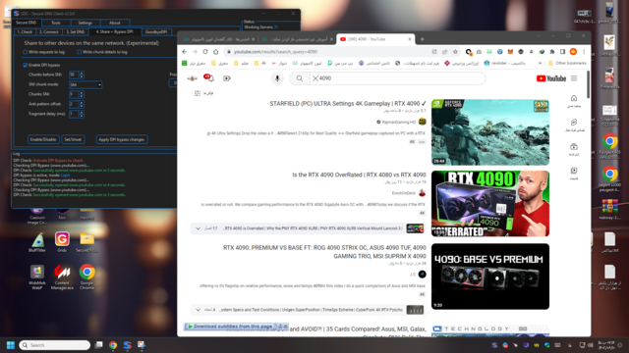Switch to Secure DNS main tab
This screenshot has width=629, height=353.
(27, 23)
